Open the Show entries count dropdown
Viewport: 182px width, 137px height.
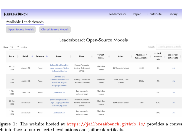coord(14,47)
